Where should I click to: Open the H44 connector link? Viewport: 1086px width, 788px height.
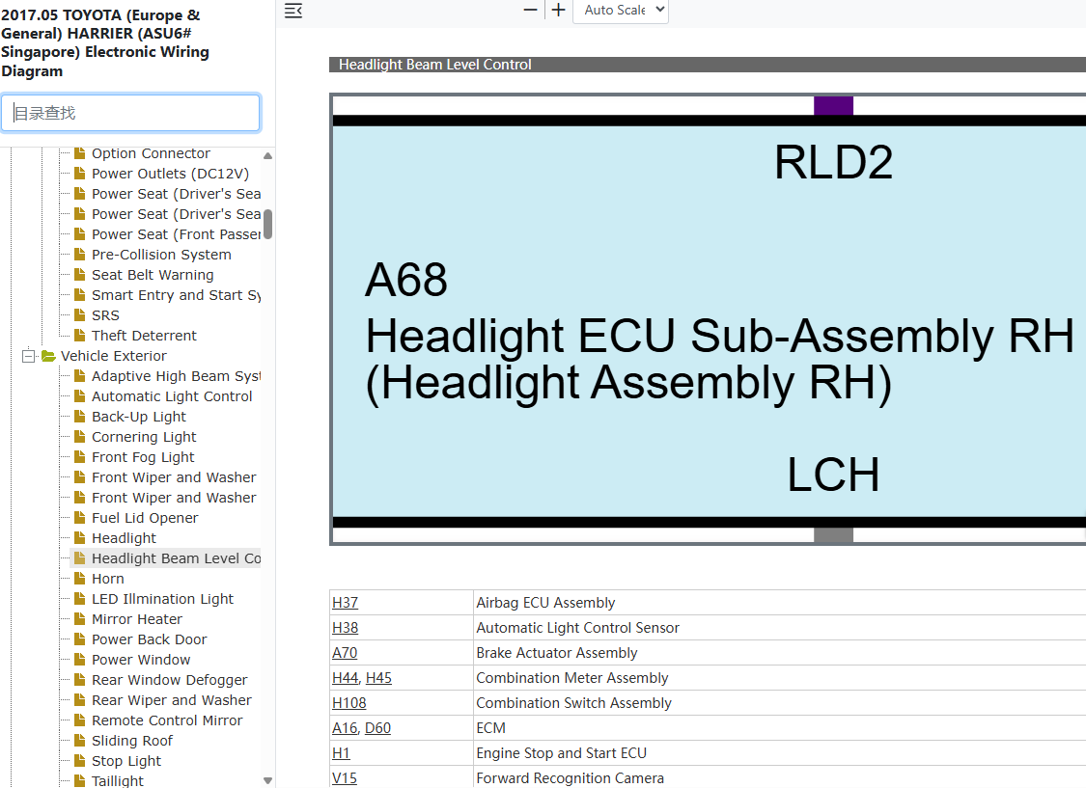click(x=345, y=678)
